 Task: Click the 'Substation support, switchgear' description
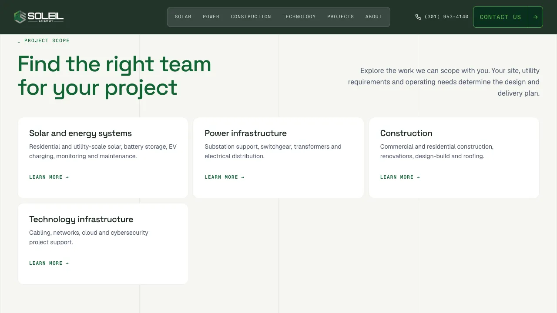tap(273, 151)
